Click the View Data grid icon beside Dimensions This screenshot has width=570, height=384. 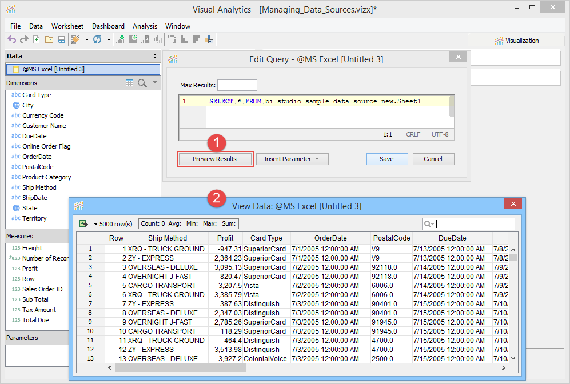point(130,83)
